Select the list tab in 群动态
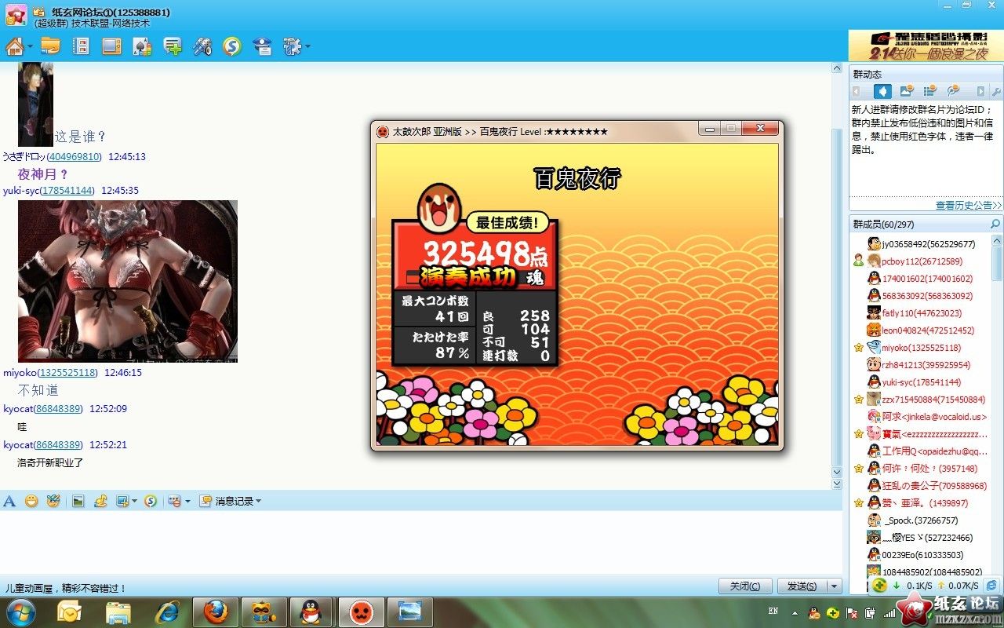 930,92
